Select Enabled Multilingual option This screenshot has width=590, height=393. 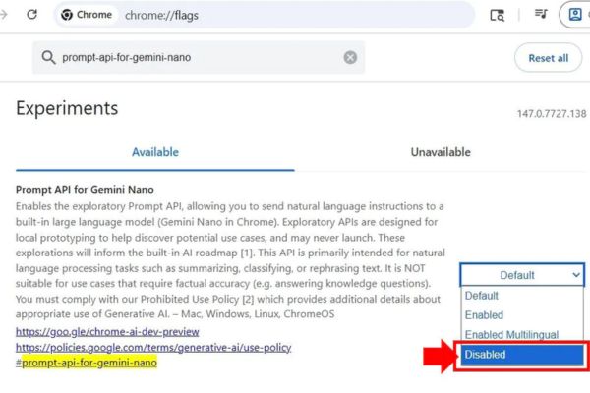point(522,334)
